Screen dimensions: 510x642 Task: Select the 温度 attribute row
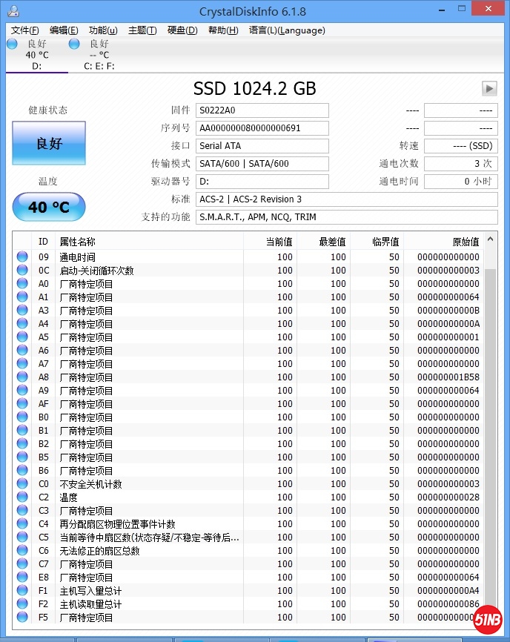tap(249, 497)
